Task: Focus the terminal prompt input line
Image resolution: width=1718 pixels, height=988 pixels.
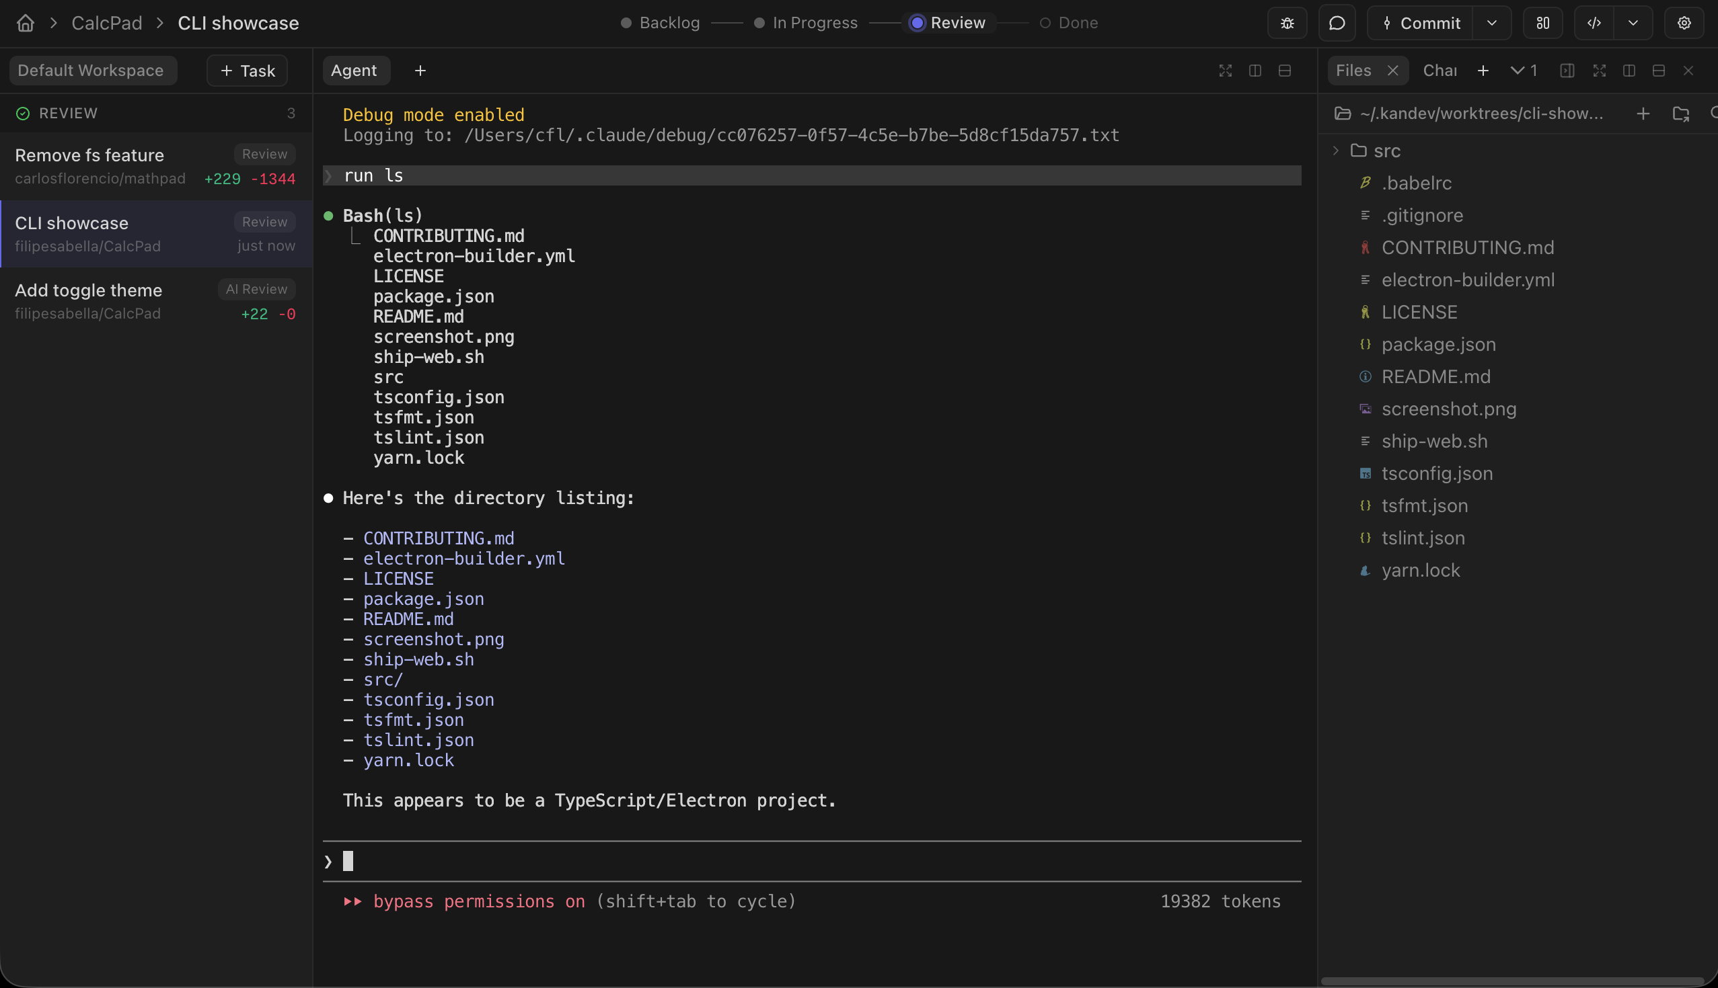Action: pos(811,861)
